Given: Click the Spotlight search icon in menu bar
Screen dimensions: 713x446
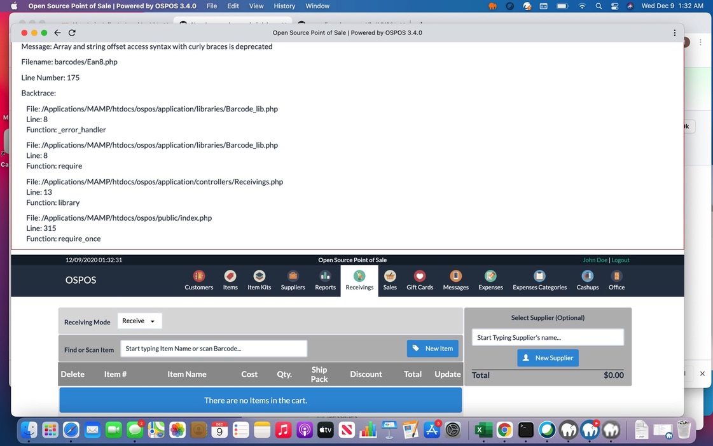Looking at the screenshot, I should point(599,6).
